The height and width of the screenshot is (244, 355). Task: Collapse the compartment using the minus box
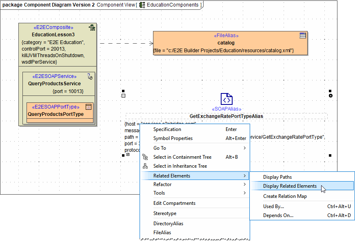123,96
